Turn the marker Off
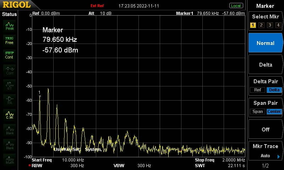Screen dimensions: 284x170 click(x=266, y=129)
